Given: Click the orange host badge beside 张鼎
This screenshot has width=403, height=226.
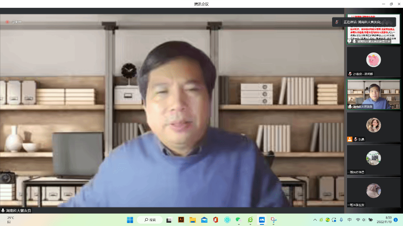Looking at the screenshot, I should 350,139.
